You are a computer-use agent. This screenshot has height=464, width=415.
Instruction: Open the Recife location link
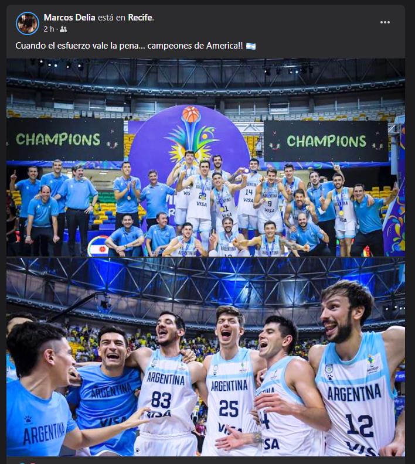point(140,18)
